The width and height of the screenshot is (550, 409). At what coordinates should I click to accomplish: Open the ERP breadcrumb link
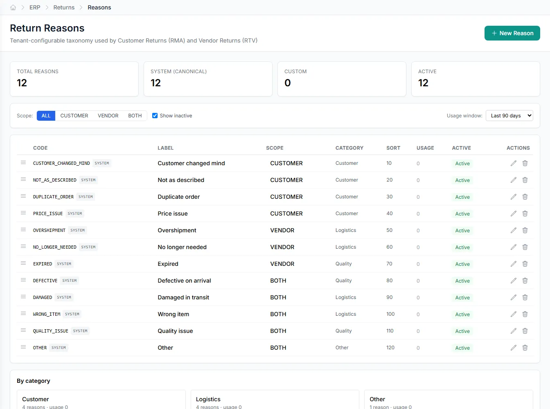(35, 7)
